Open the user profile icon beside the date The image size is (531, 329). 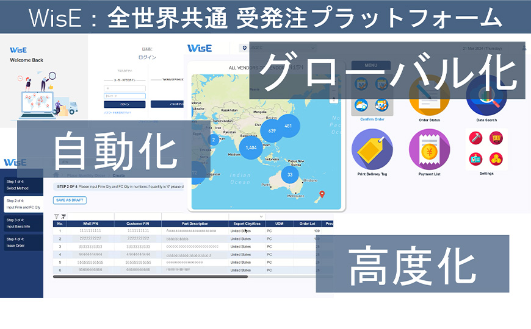[x=524, y=48]
